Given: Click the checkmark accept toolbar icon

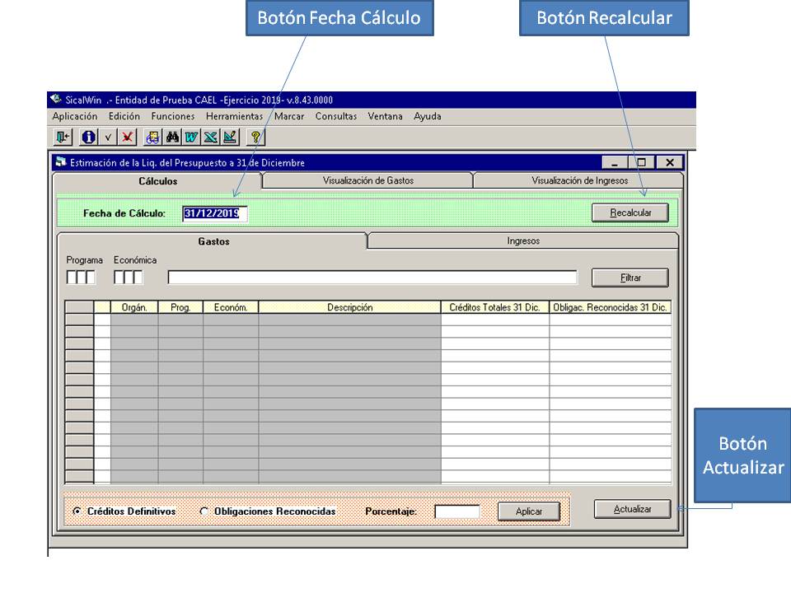Looking at the screenshot, I should pos(108,138).
